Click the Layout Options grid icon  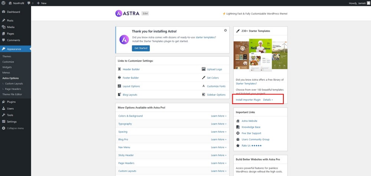pyautogui.click(x=119, y=86)
